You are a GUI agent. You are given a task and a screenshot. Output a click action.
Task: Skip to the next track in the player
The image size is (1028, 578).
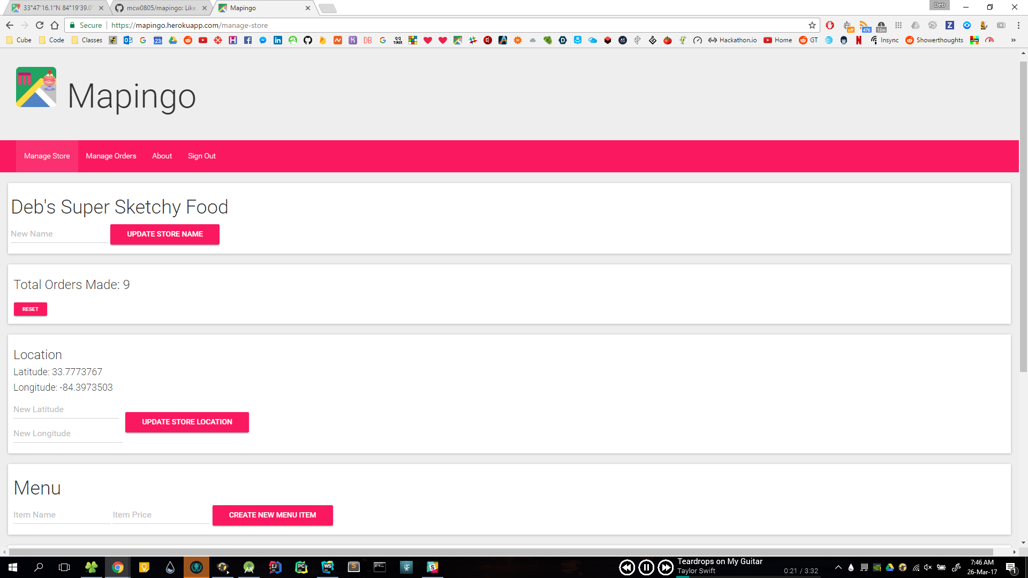pos(666,567)
